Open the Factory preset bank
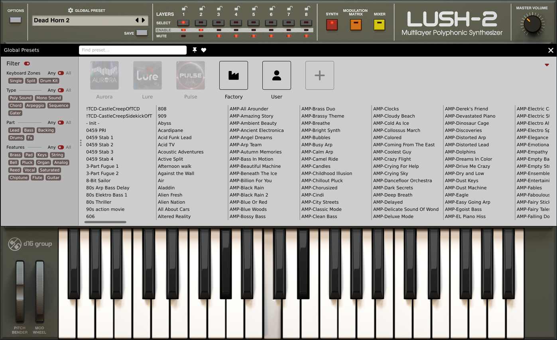The height and width of the screenshot is (340, 557). (x=234, y=75)
